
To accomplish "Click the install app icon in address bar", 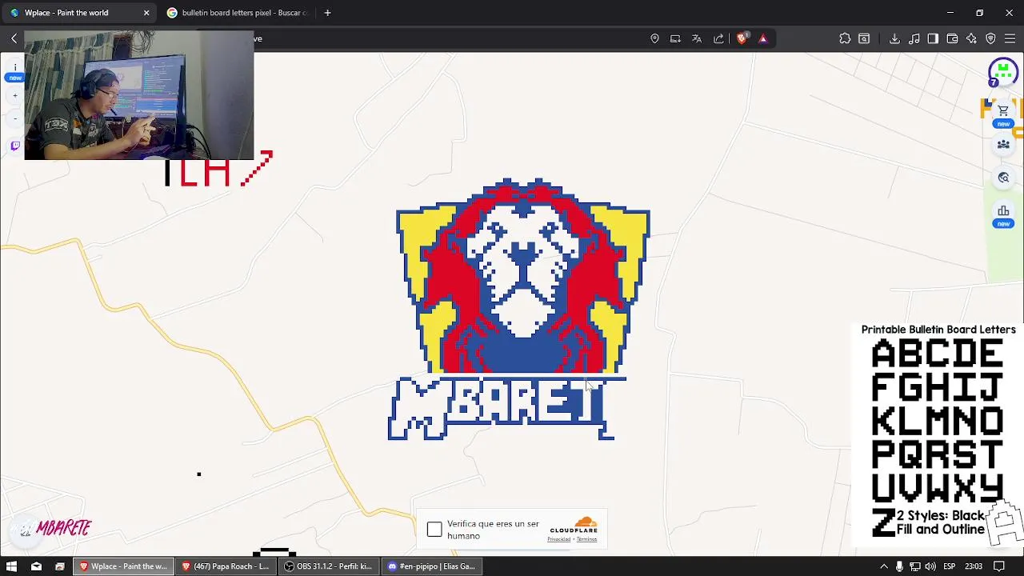I will [675, 38].
